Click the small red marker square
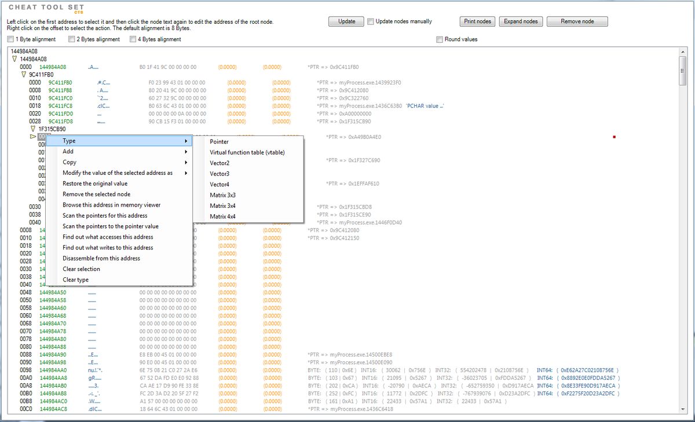Image resolution: width=695 pixels, height=422 pixels. (x=613, y=137)
